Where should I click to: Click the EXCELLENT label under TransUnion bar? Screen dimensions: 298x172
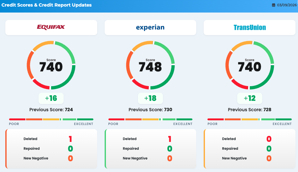tap(282, 124)
